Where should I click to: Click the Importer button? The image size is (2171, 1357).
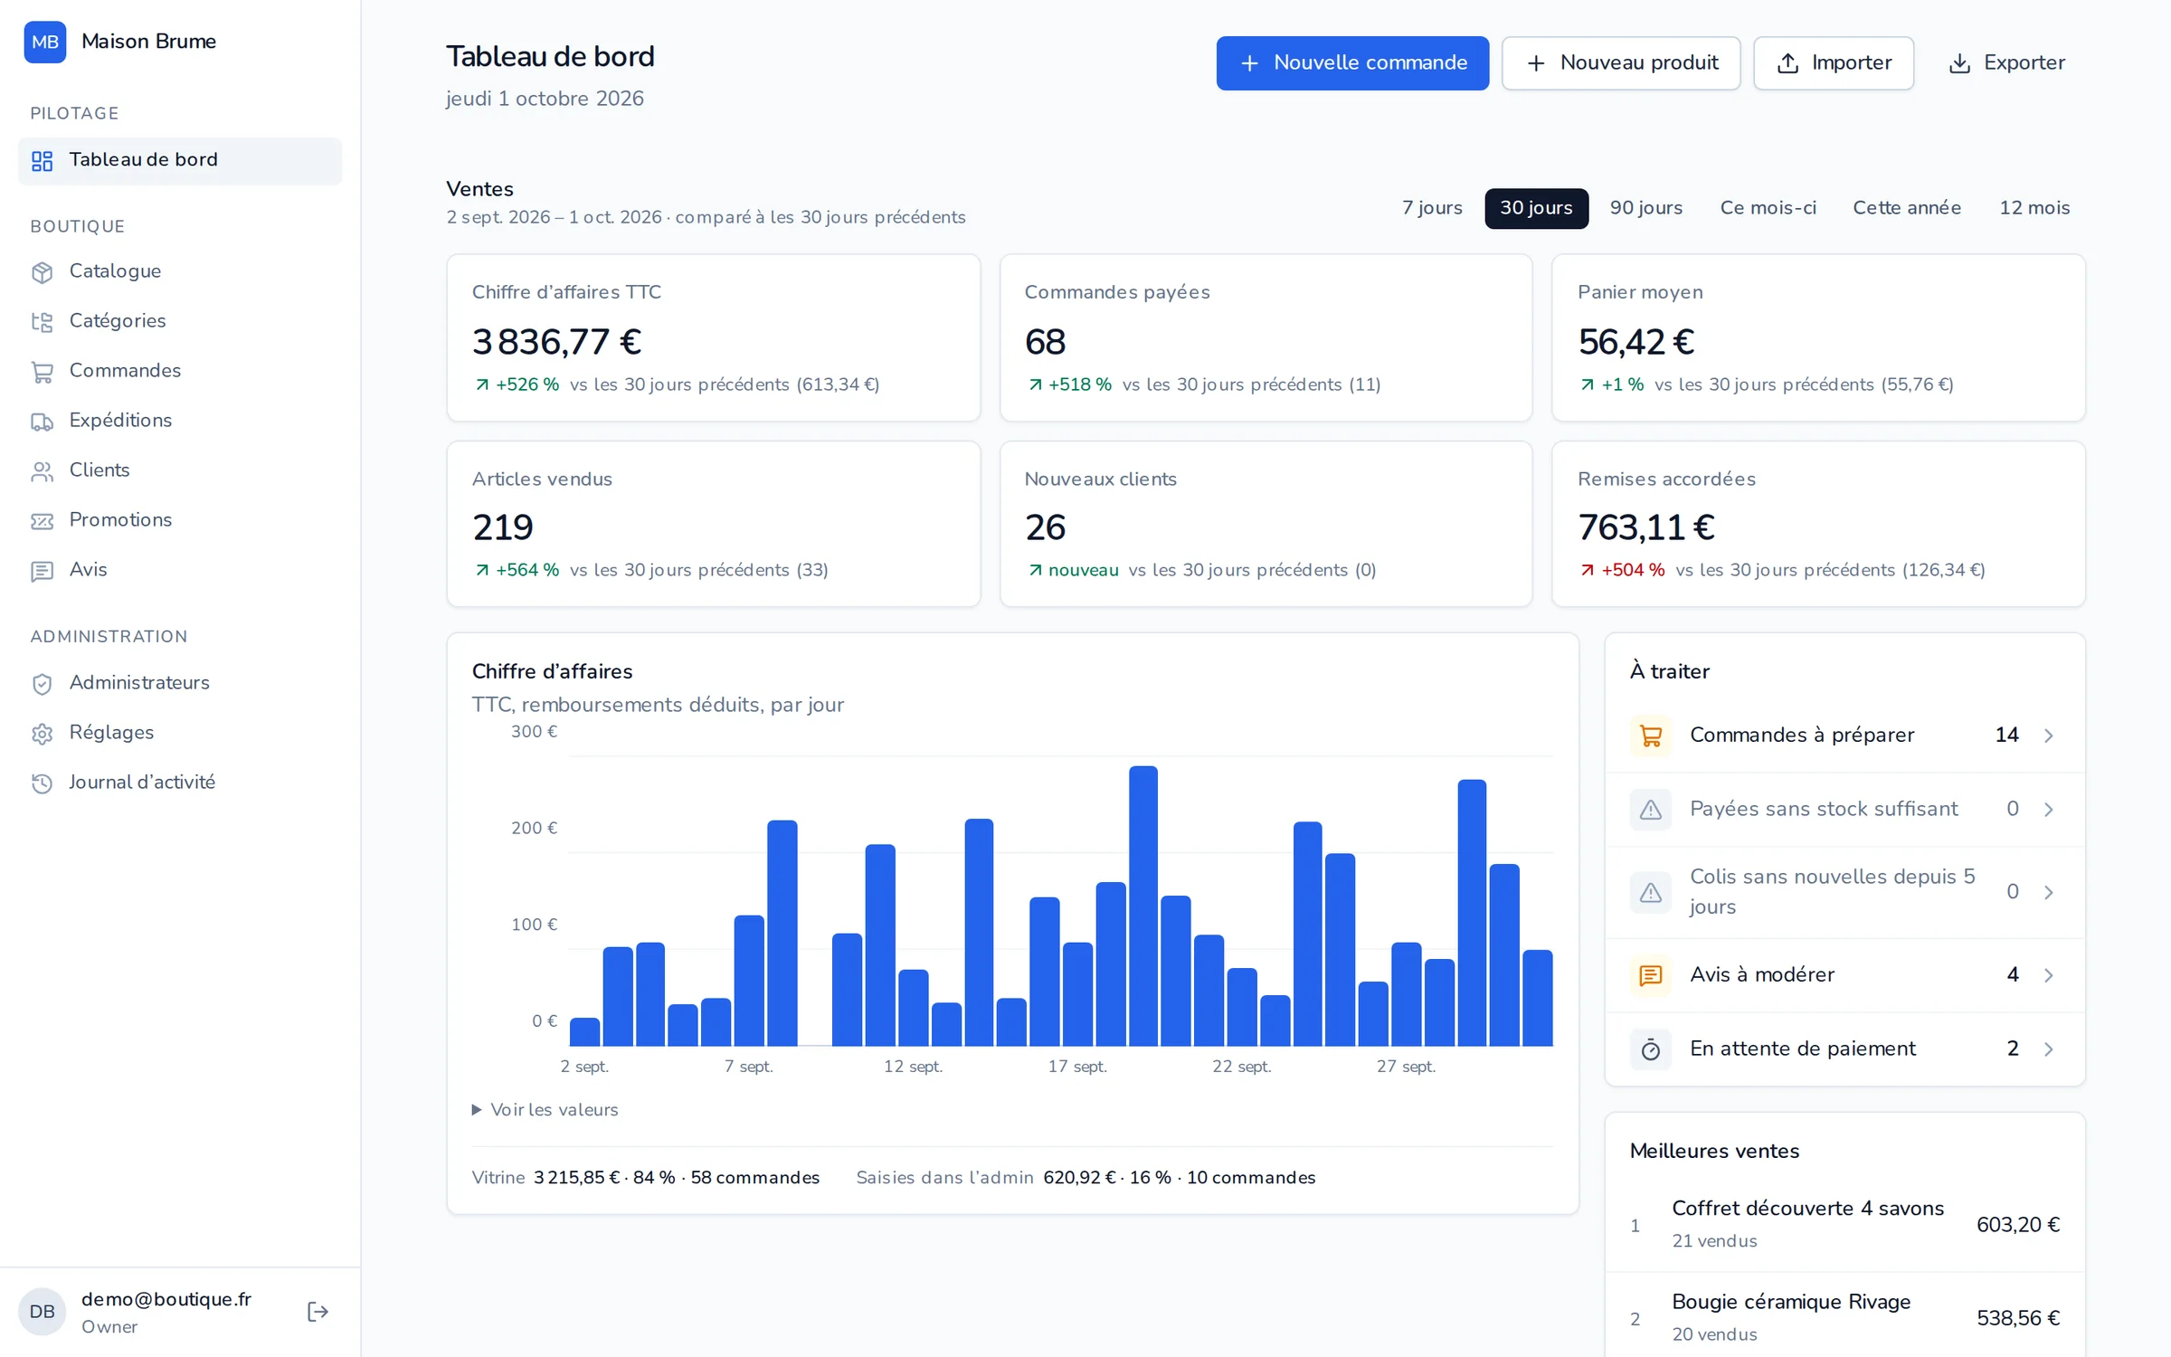pos(1834,63)
